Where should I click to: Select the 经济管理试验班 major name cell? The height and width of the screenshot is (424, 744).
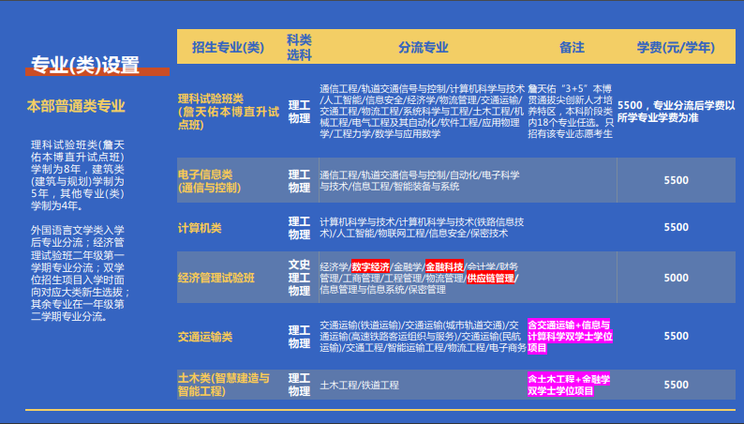[x=216, y=278]
